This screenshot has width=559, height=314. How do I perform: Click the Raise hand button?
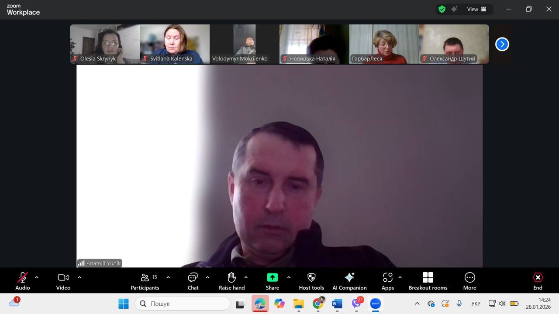tap(232, 281)
